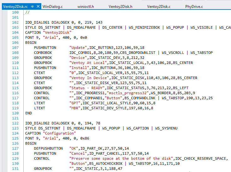Pin the Ventoy2Disk.rc tab

(32, 7)
